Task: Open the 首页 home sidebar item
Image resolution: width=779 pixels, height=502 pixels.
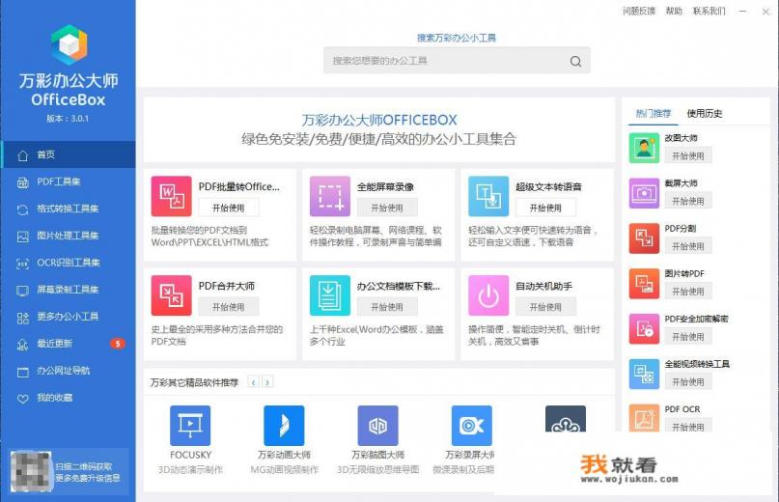Action: [69, 154]
